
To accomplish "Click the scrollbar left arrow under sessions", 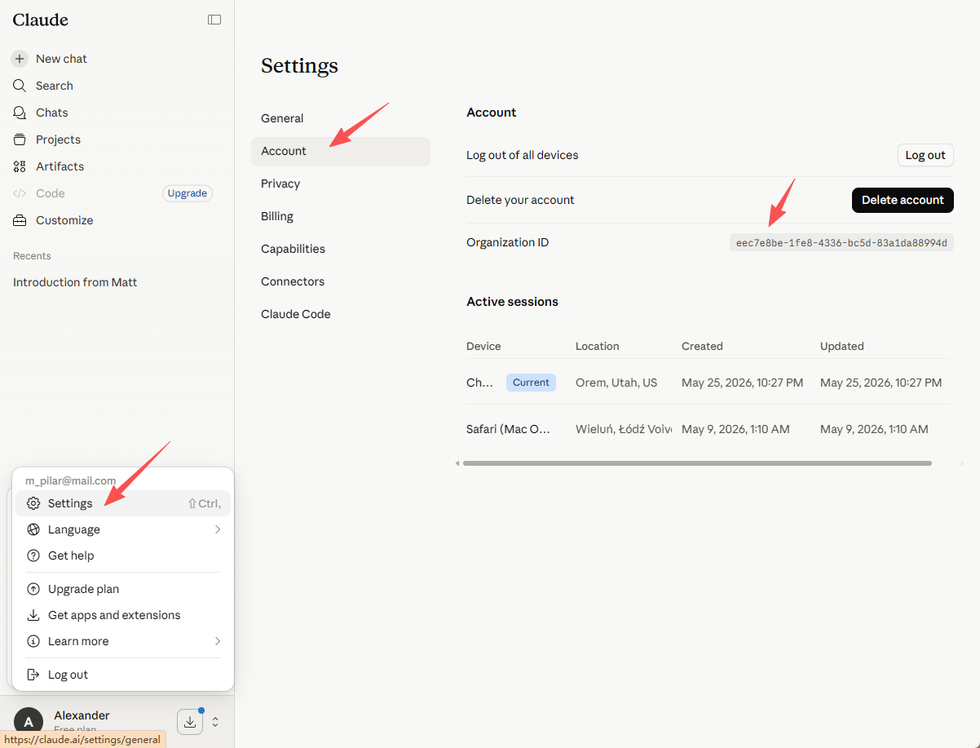I will point(457,463).
